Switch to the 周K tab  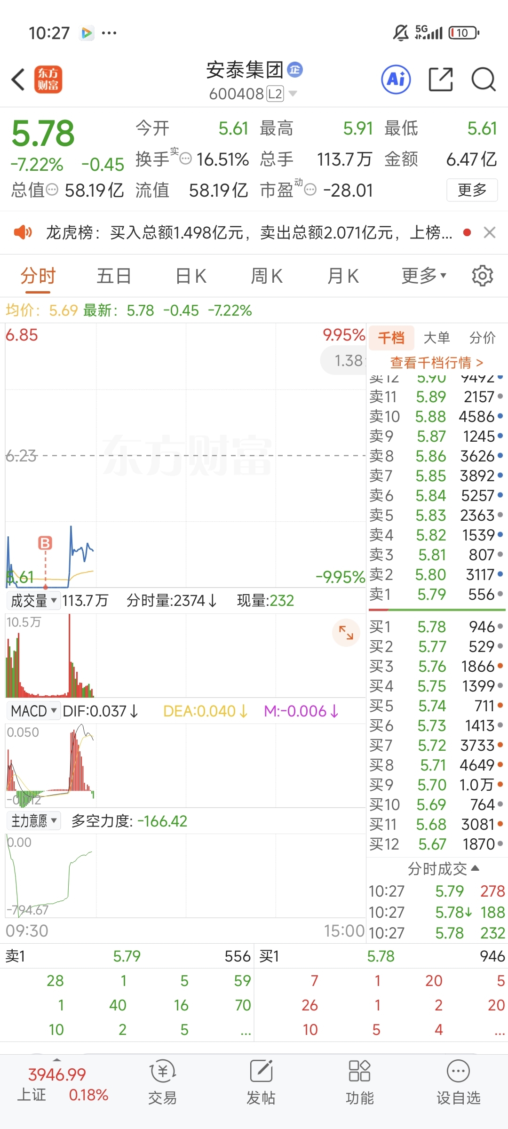click(267, 276)
